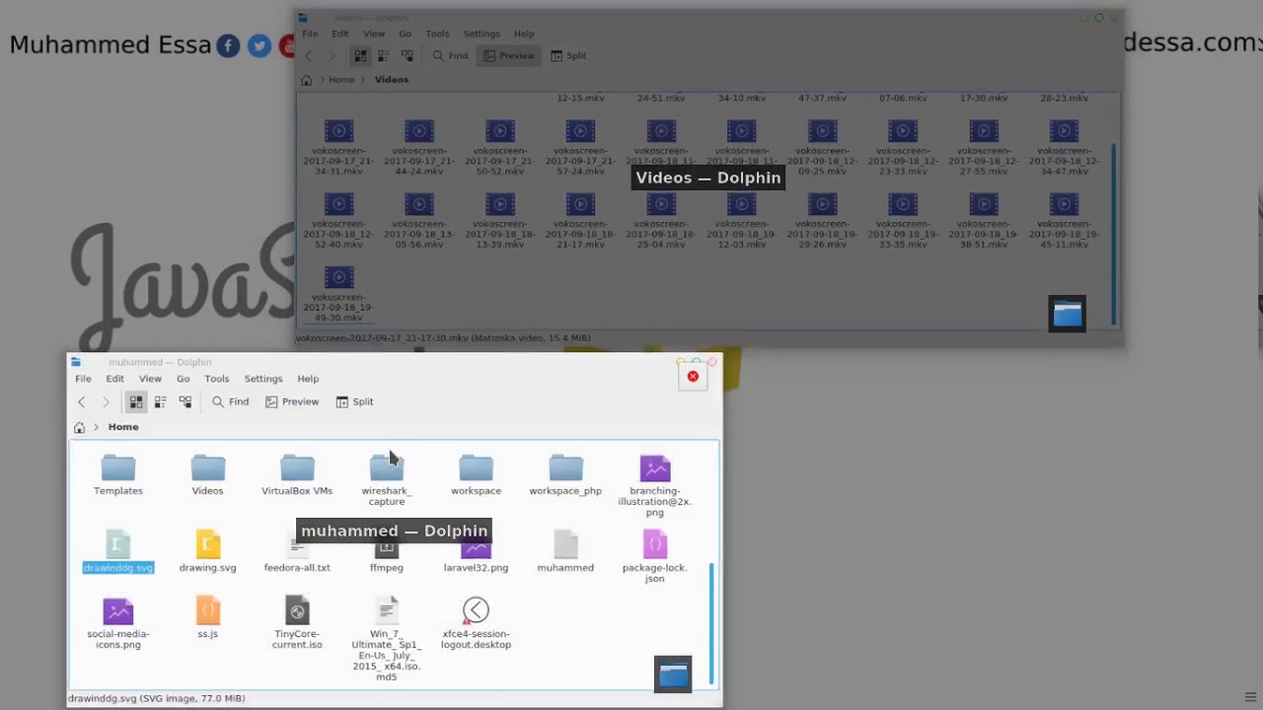The height and width of the screenshot is (710, 1263).
Task: Open Tools menu in muhammed window
Action: 217,379
